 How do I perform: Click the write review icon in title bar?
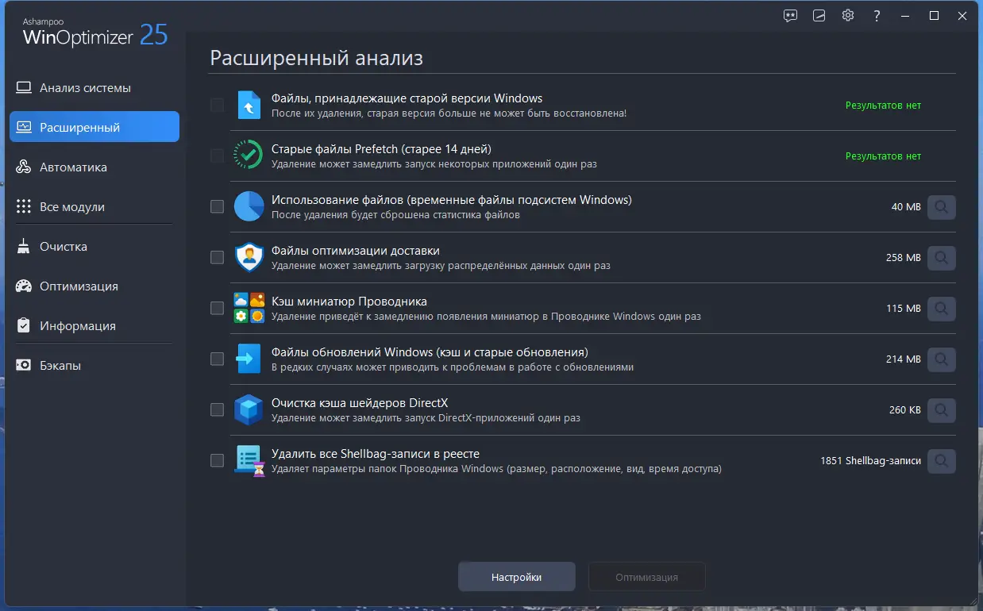(x=819, y=15)
